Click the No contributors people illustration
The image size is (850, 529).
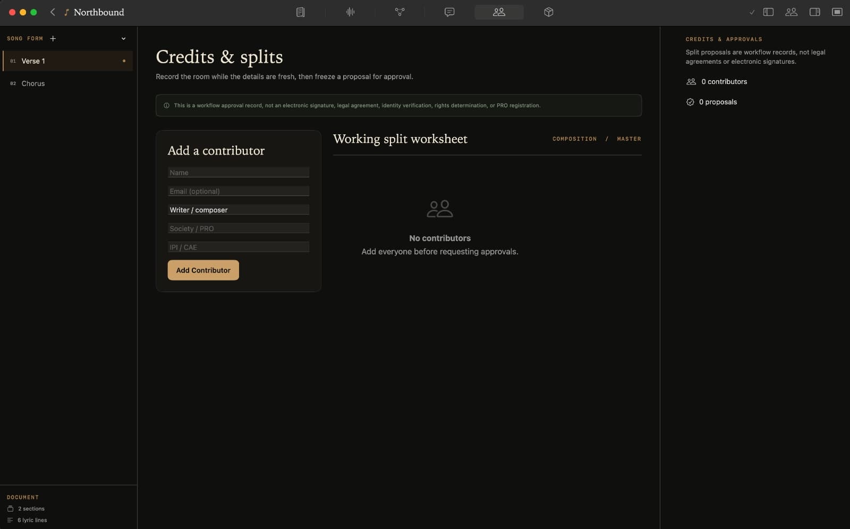[x=440, y=209]
